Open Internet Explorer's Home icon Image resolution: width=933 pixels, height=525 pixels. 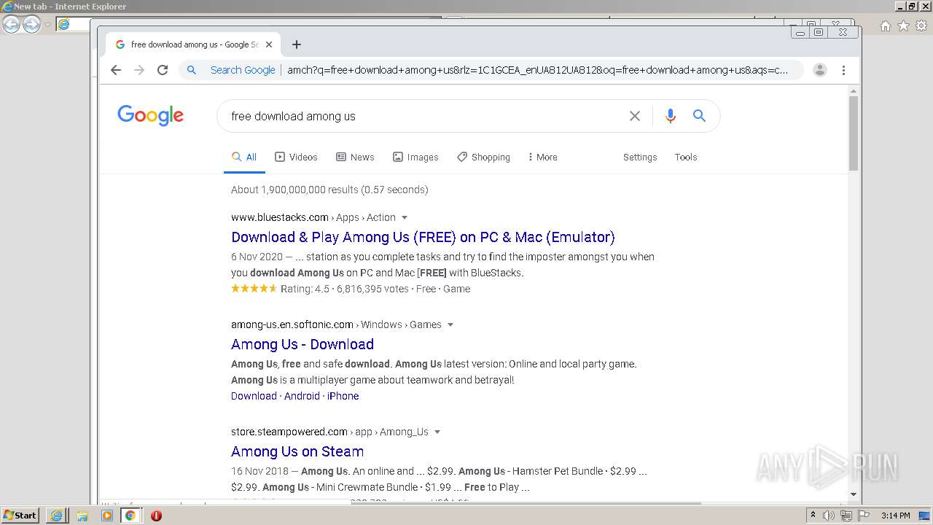coord(885,26)
